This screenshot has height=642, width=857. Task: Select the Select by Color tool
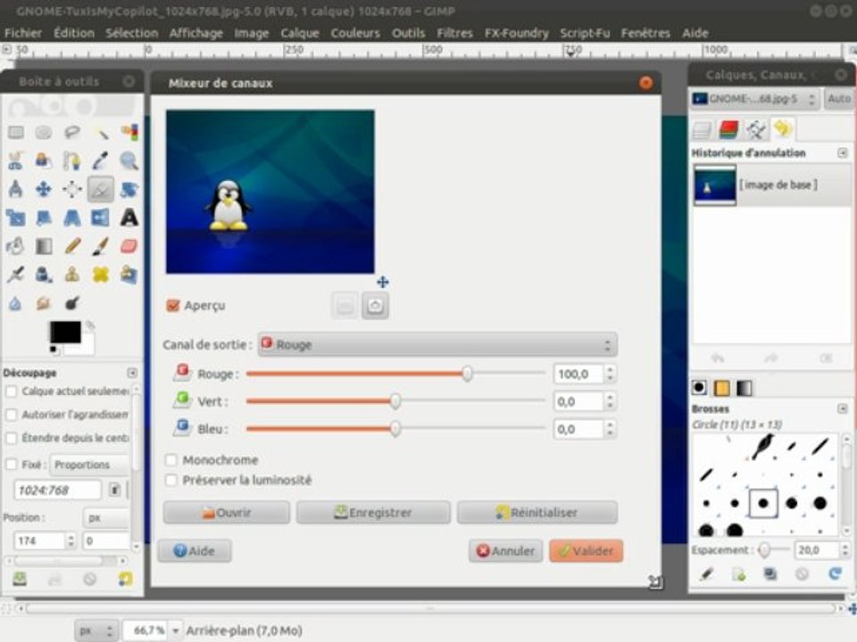point(129,132)
